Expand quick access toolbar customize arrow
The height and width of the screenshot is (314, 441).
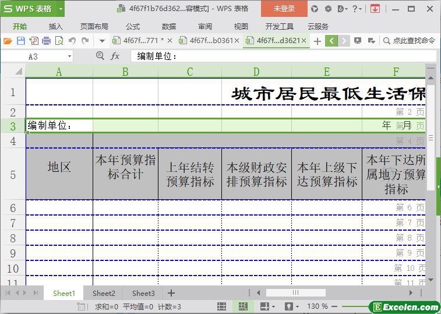[102, 41]
